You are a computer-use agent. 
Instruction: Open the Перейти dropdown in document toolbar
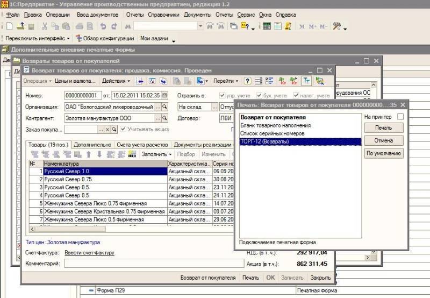(x=226, y=81)
